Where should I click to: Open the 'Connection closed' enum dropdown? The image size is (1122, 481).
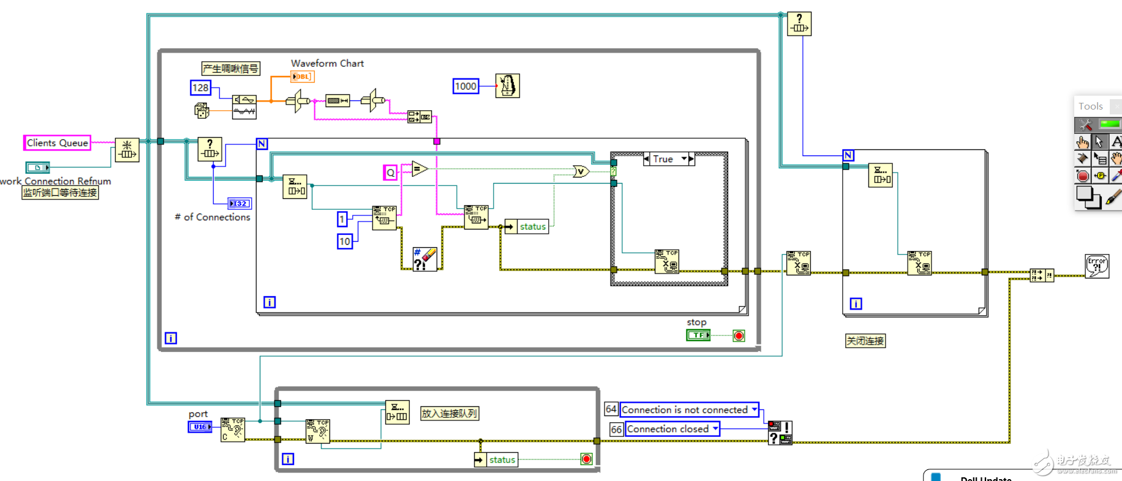(x=715, y=429)
